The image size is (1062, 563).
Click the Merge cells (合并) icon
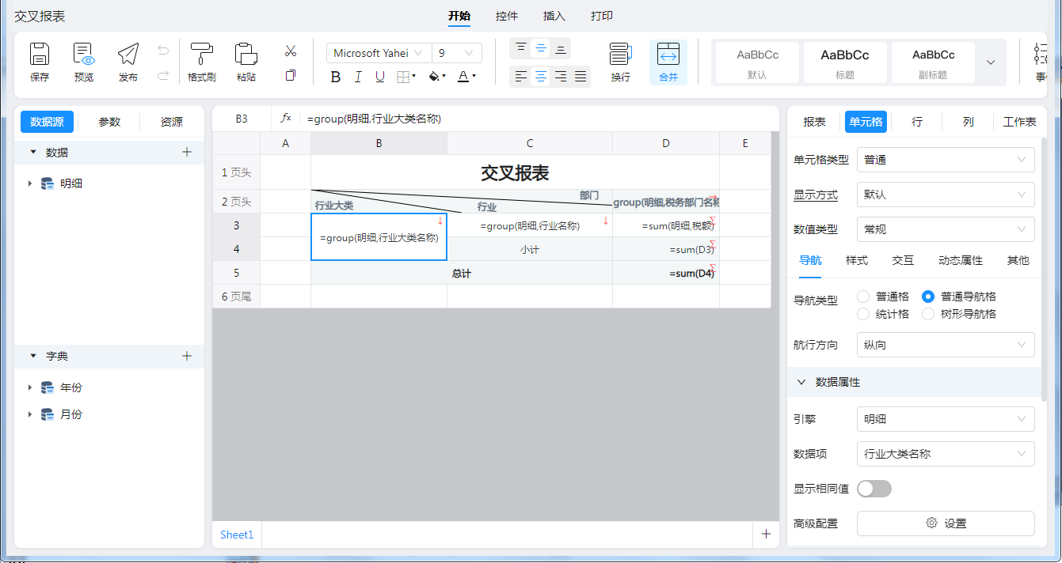[668, 55]
